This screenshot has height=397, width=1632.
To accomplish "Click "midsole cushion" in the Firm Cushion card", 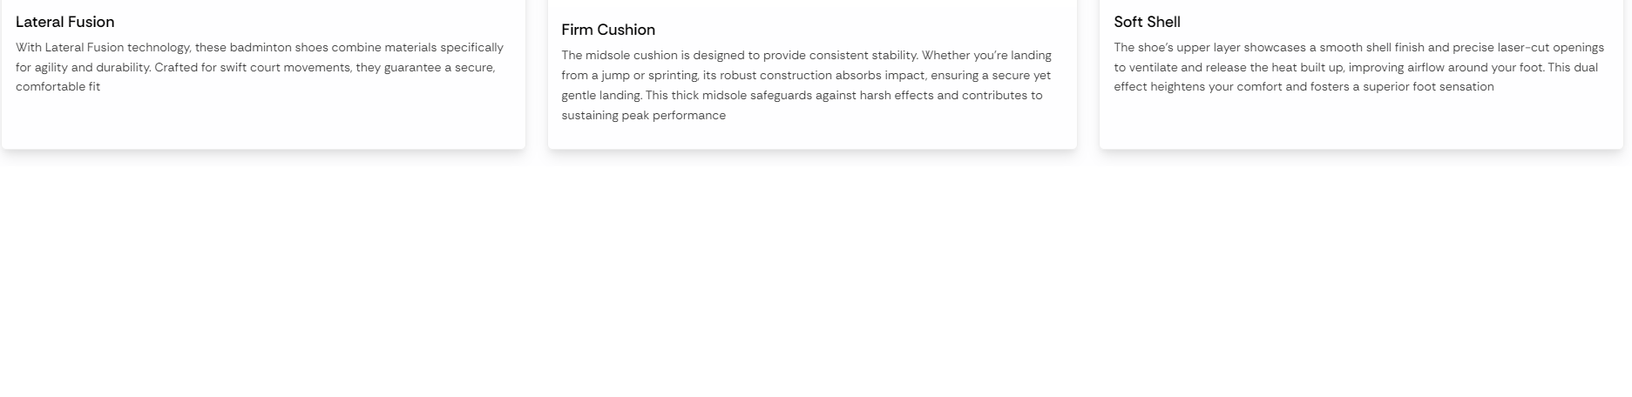I will point(633,56).
